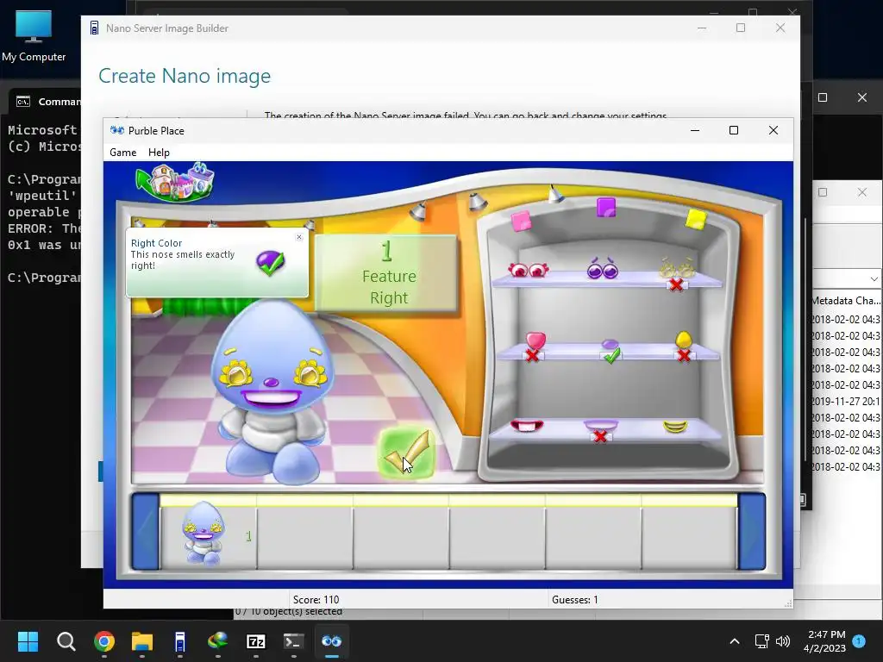Click the first guess thumbnail in history
The height and width of the screenshot is (662, 883).
pos(204,534)
